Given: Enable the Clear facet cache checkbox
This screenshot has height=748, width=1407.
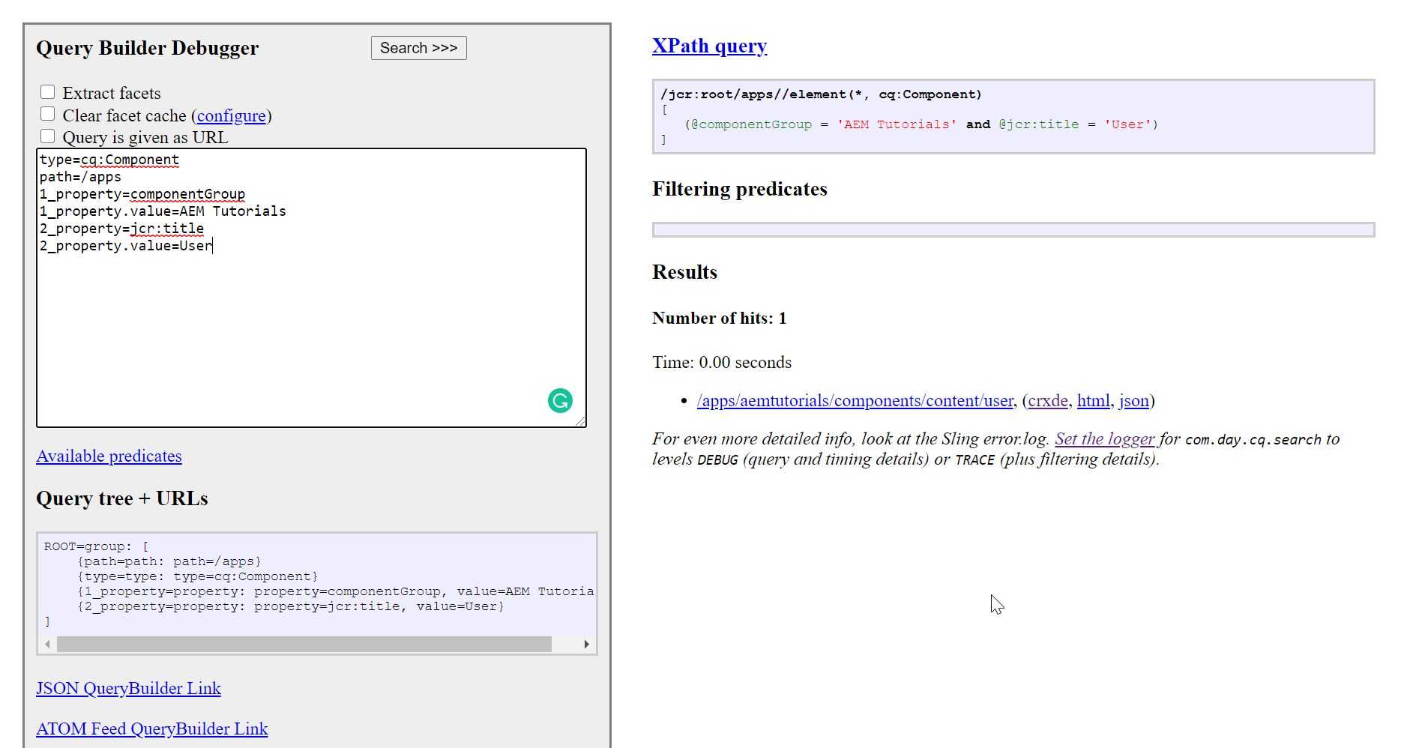Looking at the screenshot, I should tap(47, 113).
